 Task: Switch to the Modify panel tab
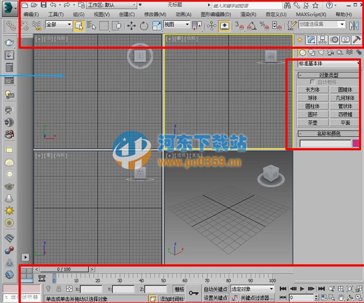pos(311,40)
